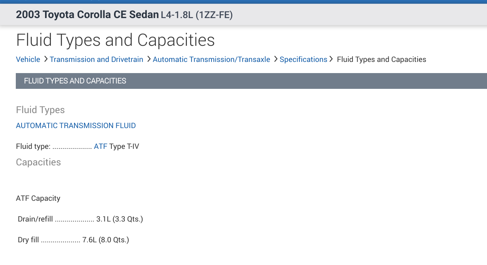Open the AUTOMATIC TRANSMISSION FLUID link
Viewport: 487px width, 265px height.
[76, 125]
